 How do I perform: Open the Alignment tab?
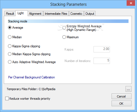point(35,14)
